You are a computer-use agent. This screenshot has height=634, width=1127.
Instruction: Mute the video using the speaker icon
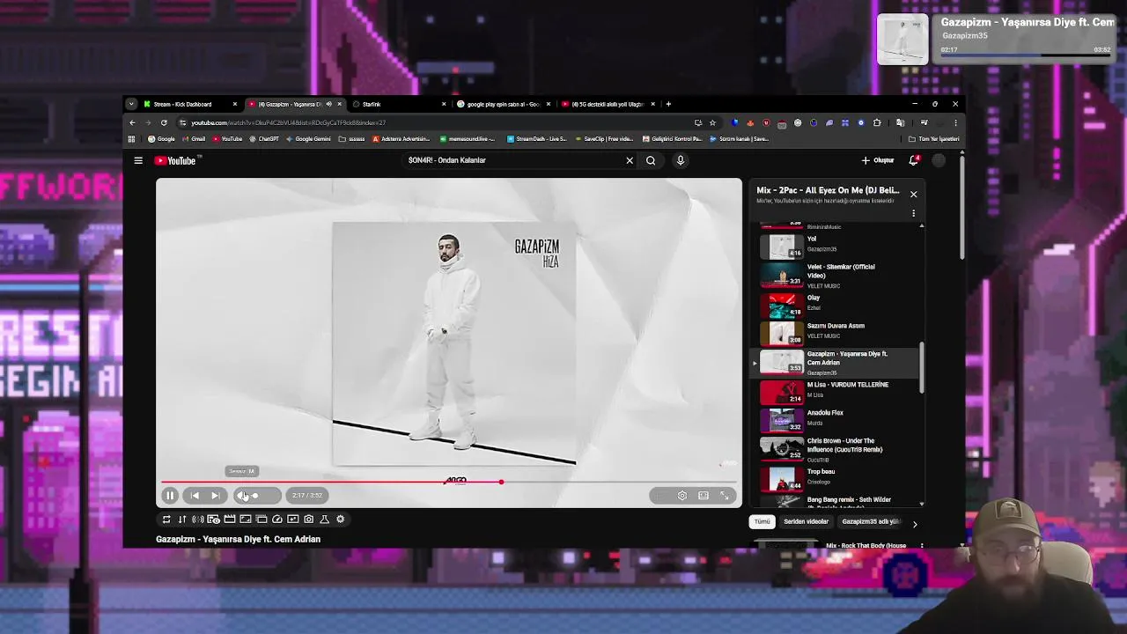click(241, 496)
